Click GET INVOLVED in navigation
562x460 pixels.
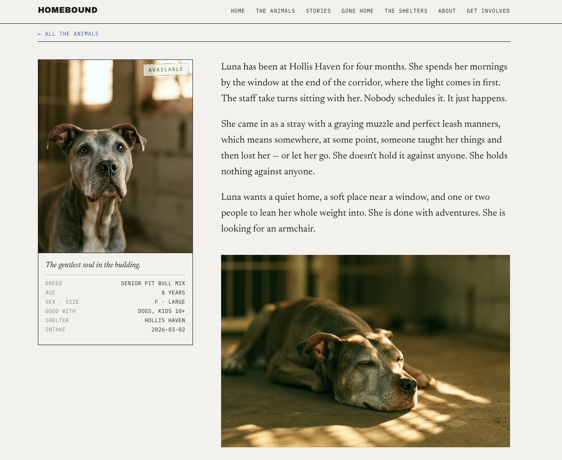488,11
